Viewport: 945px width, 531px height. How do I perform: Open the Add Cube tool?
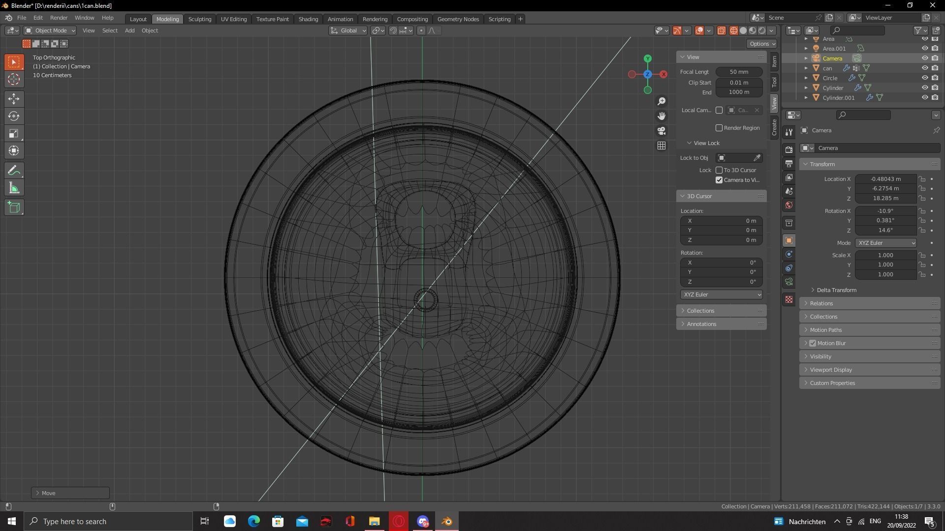(x=14, y=207)
